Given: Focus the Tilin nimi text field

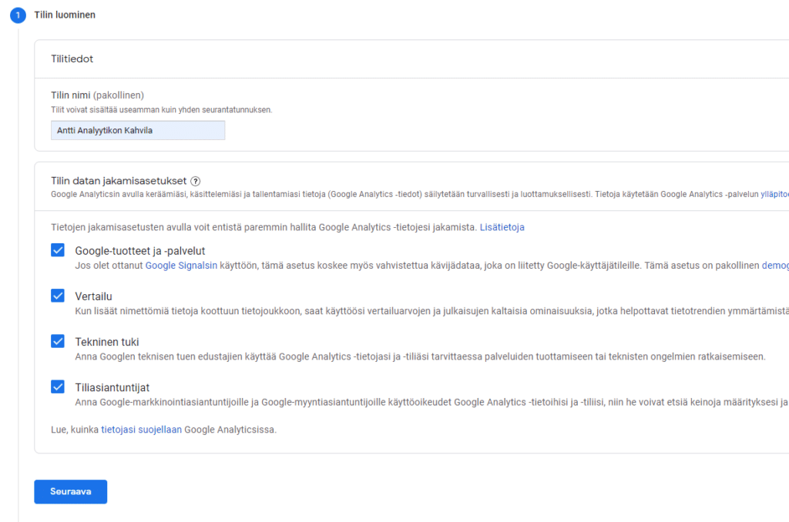Looking at the screenshot, I should (x=138, y=131).
